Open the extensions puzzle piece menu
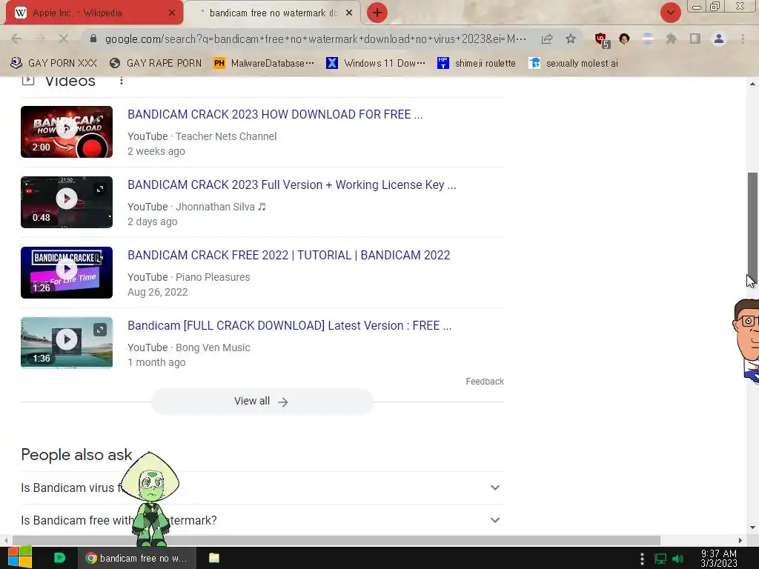 point(672,39)
